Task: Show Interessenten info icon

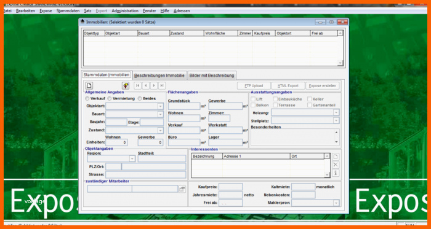Action: coord(336,173)
